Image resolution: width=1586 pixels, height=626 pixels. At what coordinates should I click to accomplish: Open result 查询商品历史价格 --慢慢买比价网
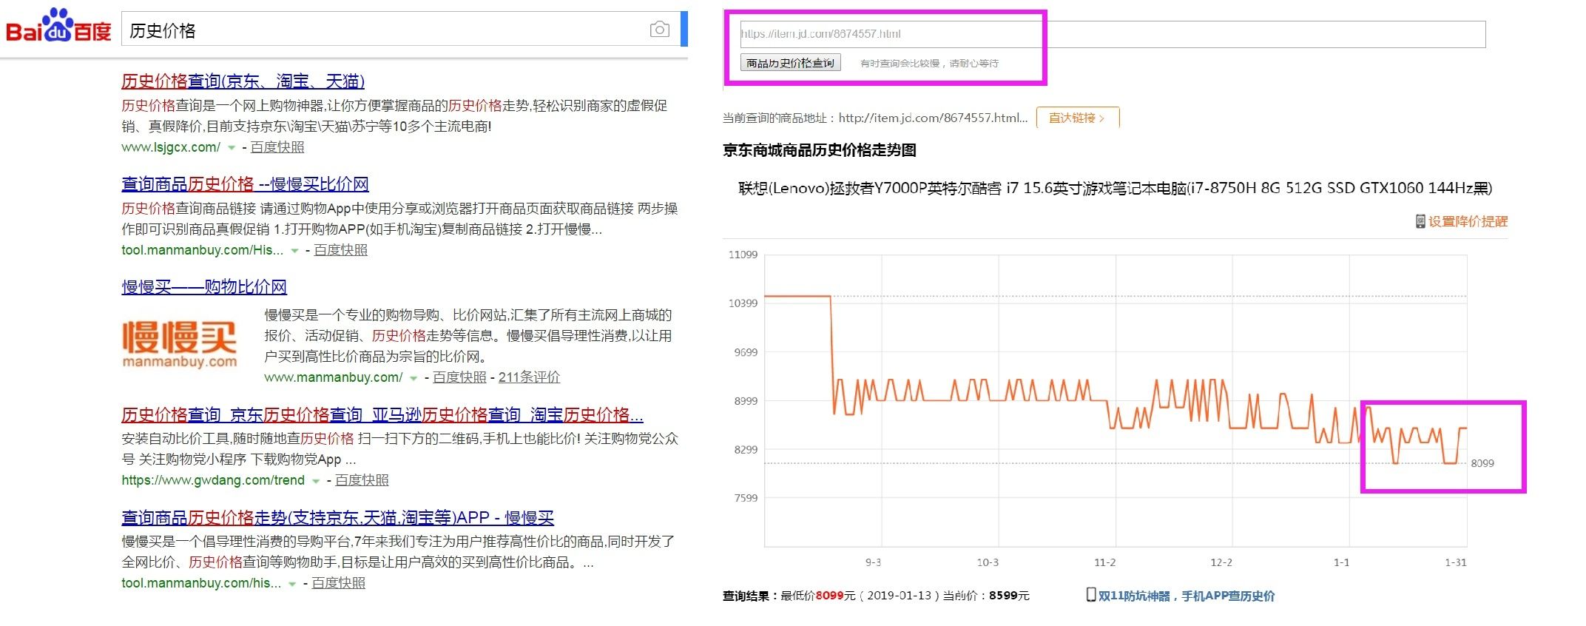click(245, 184)
